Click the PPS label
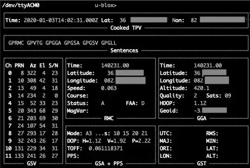Viewport: 250px width, 168px height. (x=73, y=156)
